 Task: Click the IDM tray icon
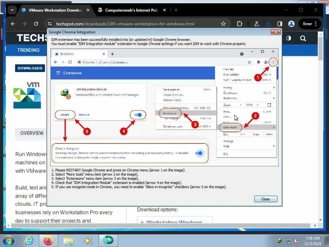click(x=279, y=241)
